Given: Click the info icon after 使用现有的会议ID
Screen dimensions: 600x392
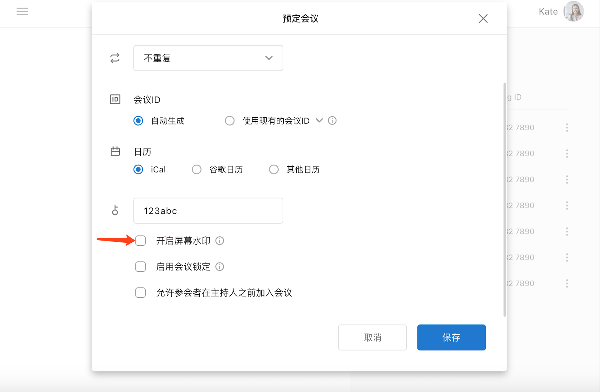Looking at the screenshot, I should [332, 120].
